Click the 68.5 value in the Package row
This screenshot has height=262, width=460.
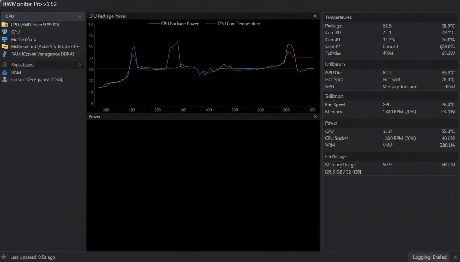click(x=387, y=26)
